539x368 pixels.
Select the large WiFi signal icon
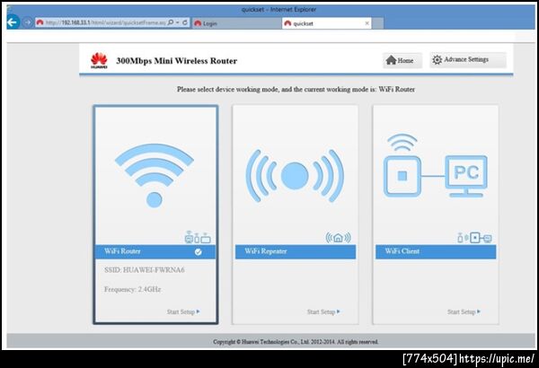(x=154, y=175)
